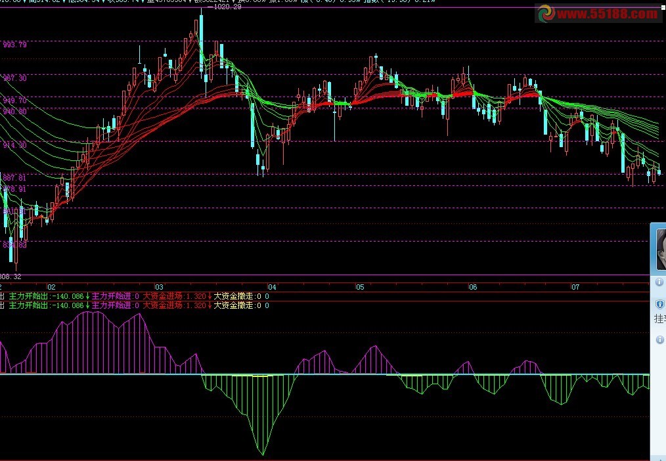Click the 914.30 price level label
Screen dimensions: 666x461
14,144
